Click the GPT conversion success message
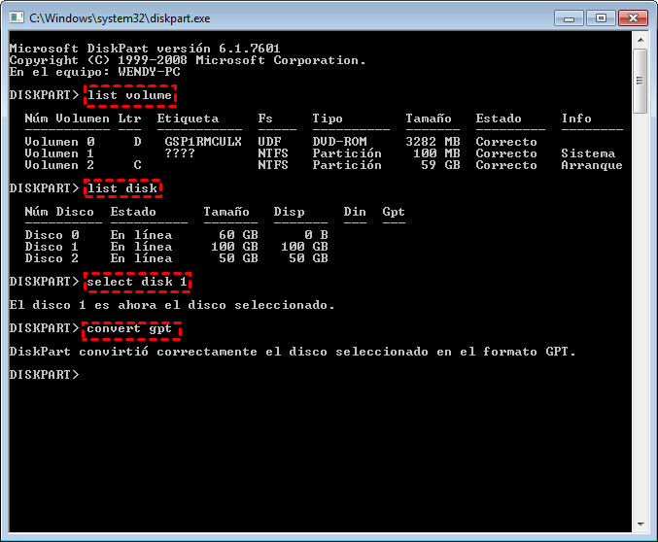 [x=292, y=352]
